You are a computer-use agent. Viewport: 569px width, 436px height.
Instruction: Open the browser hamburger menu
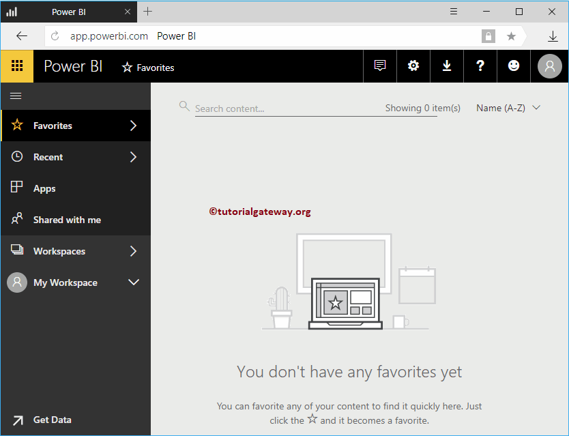[454, 12]
